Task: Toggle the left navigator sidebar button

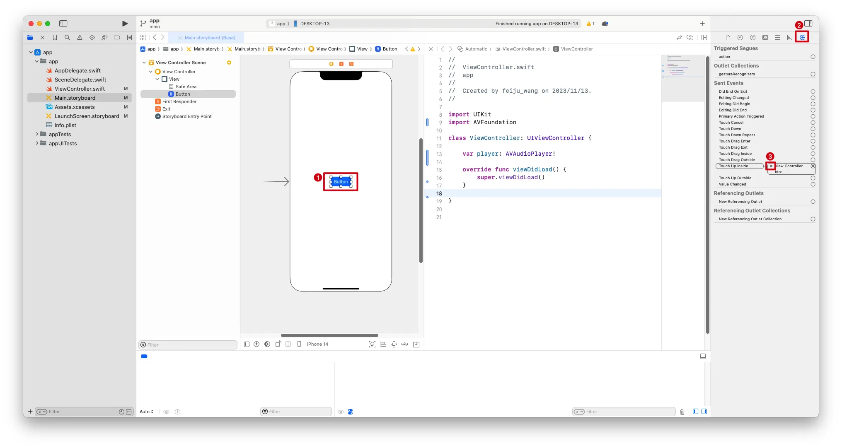Action: [63, 24]
